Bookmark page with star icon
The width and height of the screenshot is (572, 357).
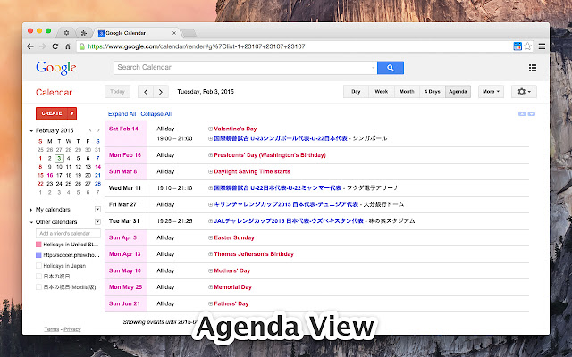point(527,46)
